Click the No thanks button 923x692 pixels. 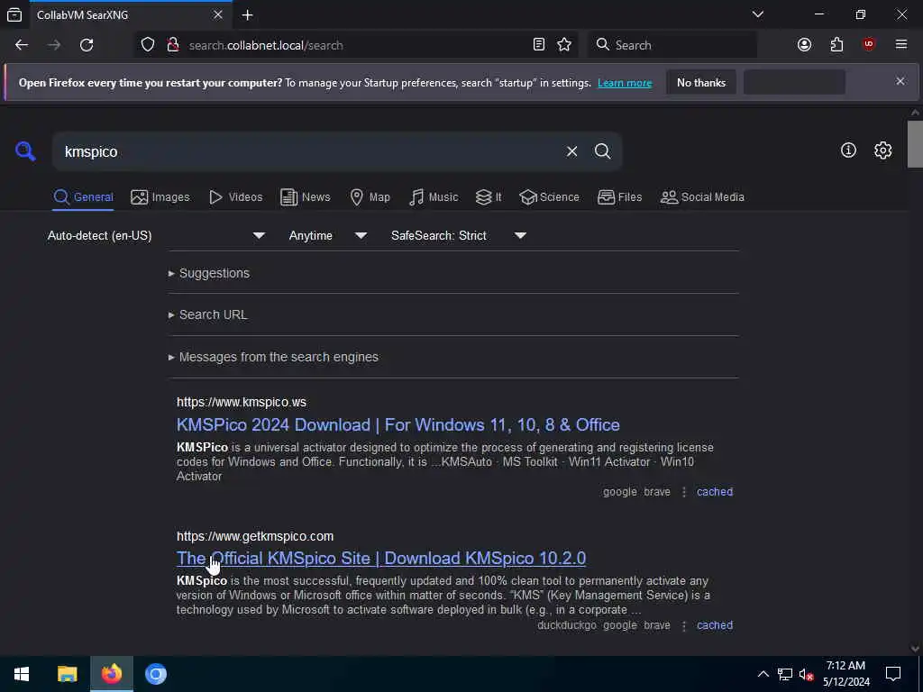pyautogui.click(x=701, y=82)
